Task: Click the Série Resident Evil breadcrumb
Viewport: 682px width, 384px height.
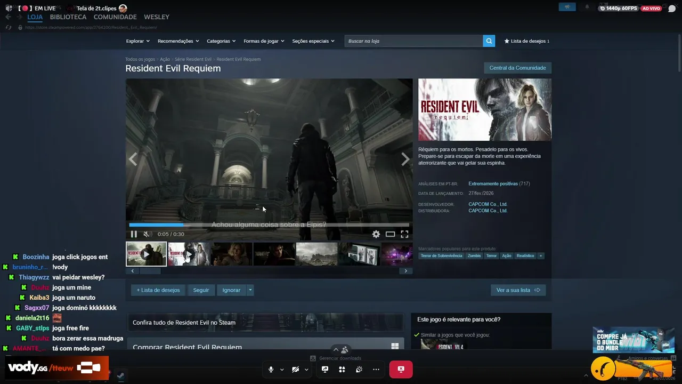Action: [193, 59]
